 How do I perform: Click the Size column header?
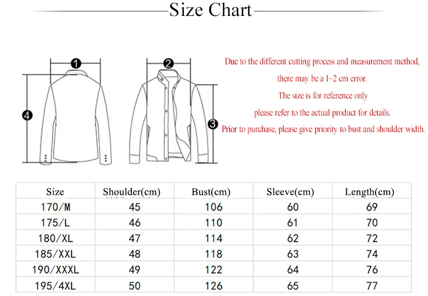[55, 192]
